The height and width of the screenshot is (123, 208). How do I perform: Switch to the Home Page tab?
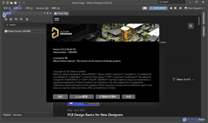61,13
